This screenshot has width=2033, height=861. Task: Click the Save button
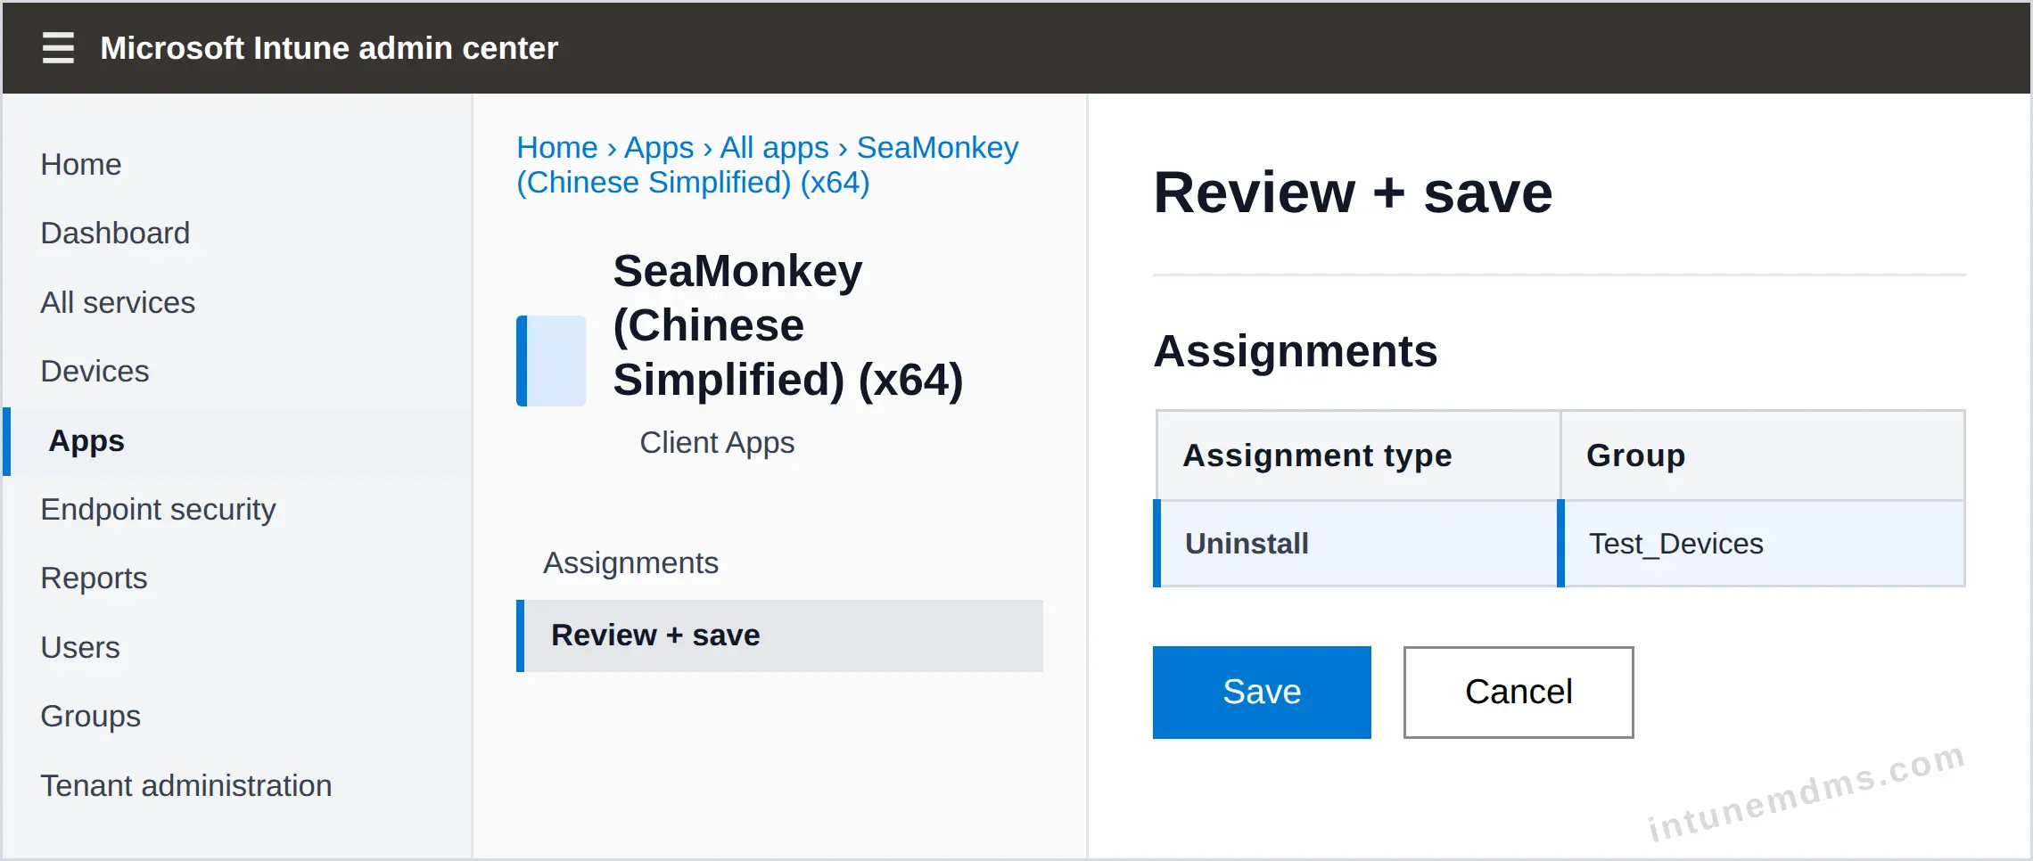pyautogui.click(x=1262, y=693)
